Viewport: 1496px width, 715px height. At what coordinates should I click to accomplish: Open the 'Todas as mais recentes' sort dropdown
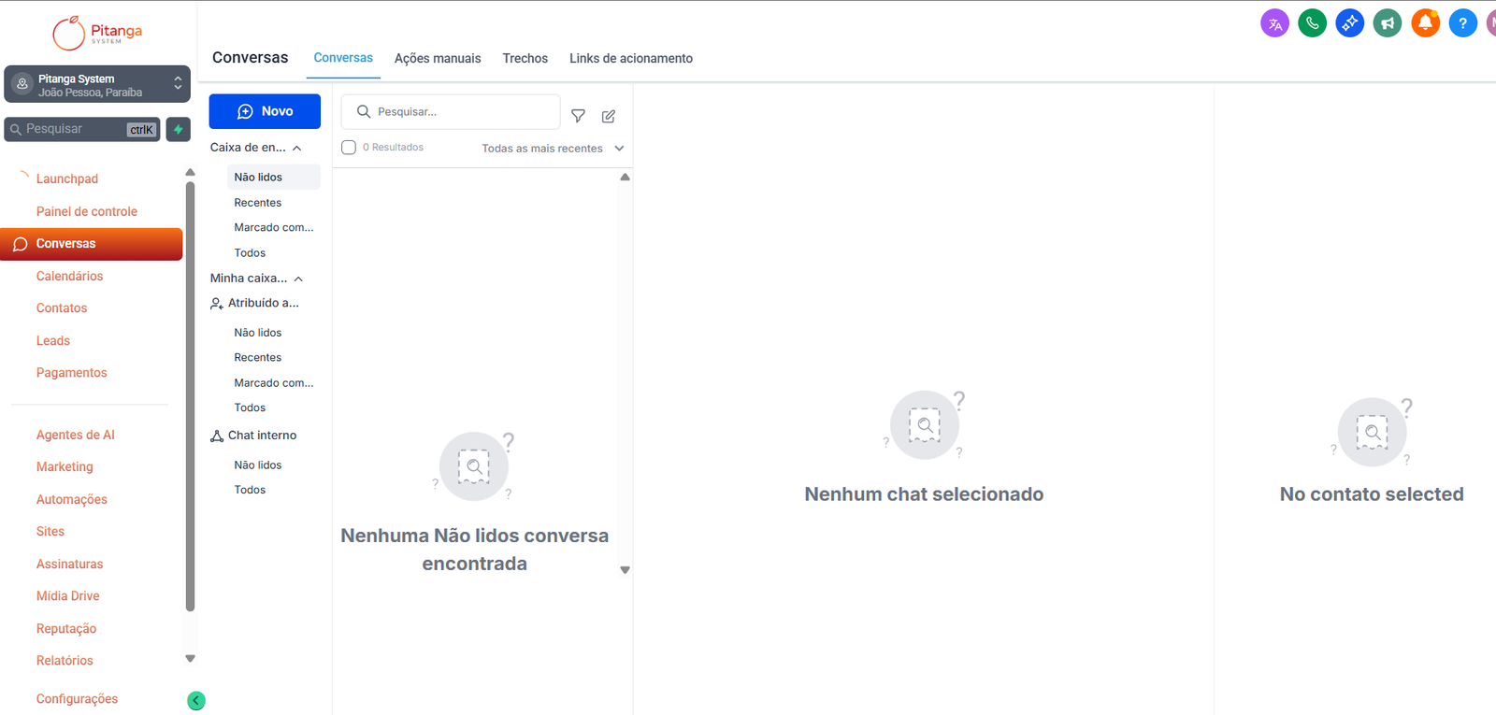click(552, 149)
